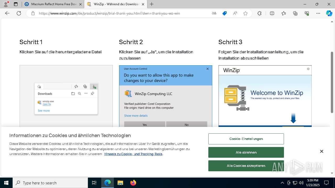
Task: Open Task View on the taskbar
Action: (94, 183)
